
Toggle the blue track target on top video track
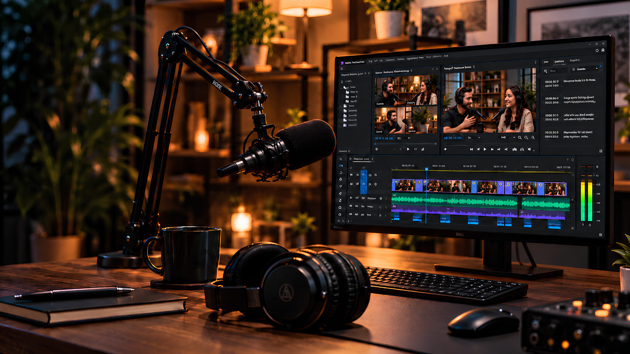[x=363, y=174]
